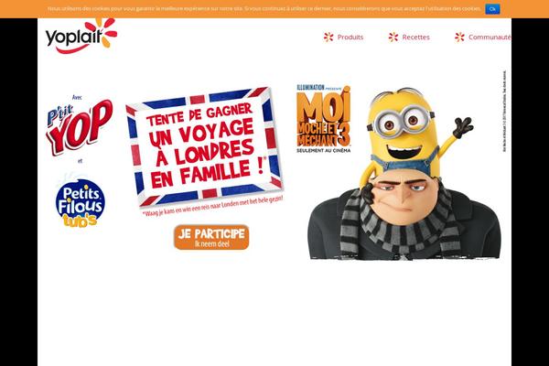Click the flower icon beside Recettes
The width and height of the screenshot is (549, 366).
pyautogui.click(x=393, y=38)
